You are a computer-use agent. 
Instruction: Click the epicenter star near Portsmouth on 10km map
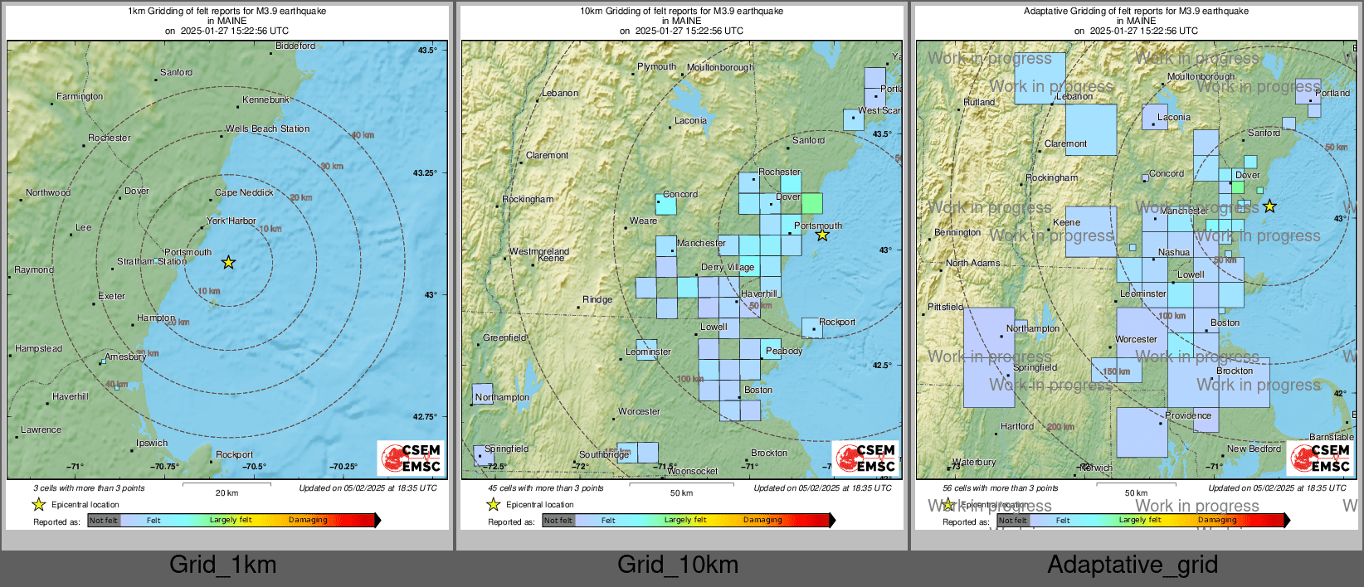[822, 235]
